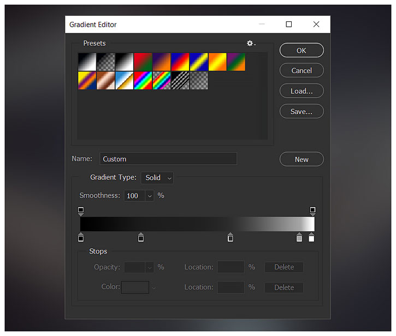Pick the violet, green, orange preset

coord(237,62)
